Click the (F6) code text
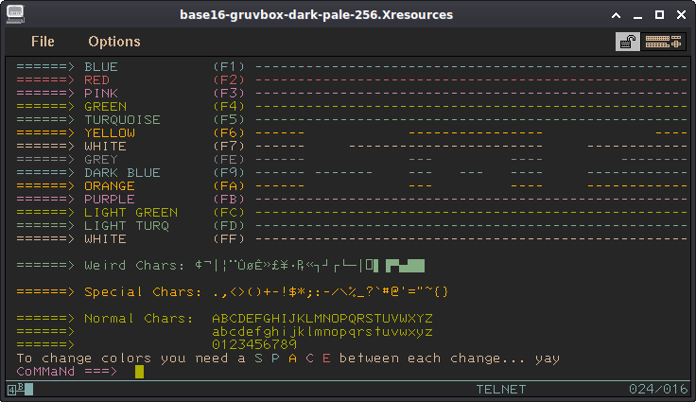The image size is (696, 402). (x=229, y=133)
